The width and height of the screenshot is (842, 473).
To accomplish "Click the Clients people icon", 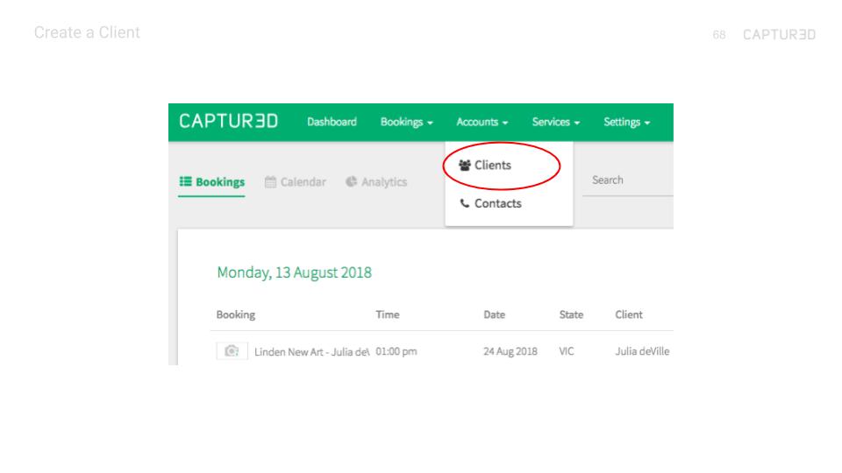I will [465, 166].
